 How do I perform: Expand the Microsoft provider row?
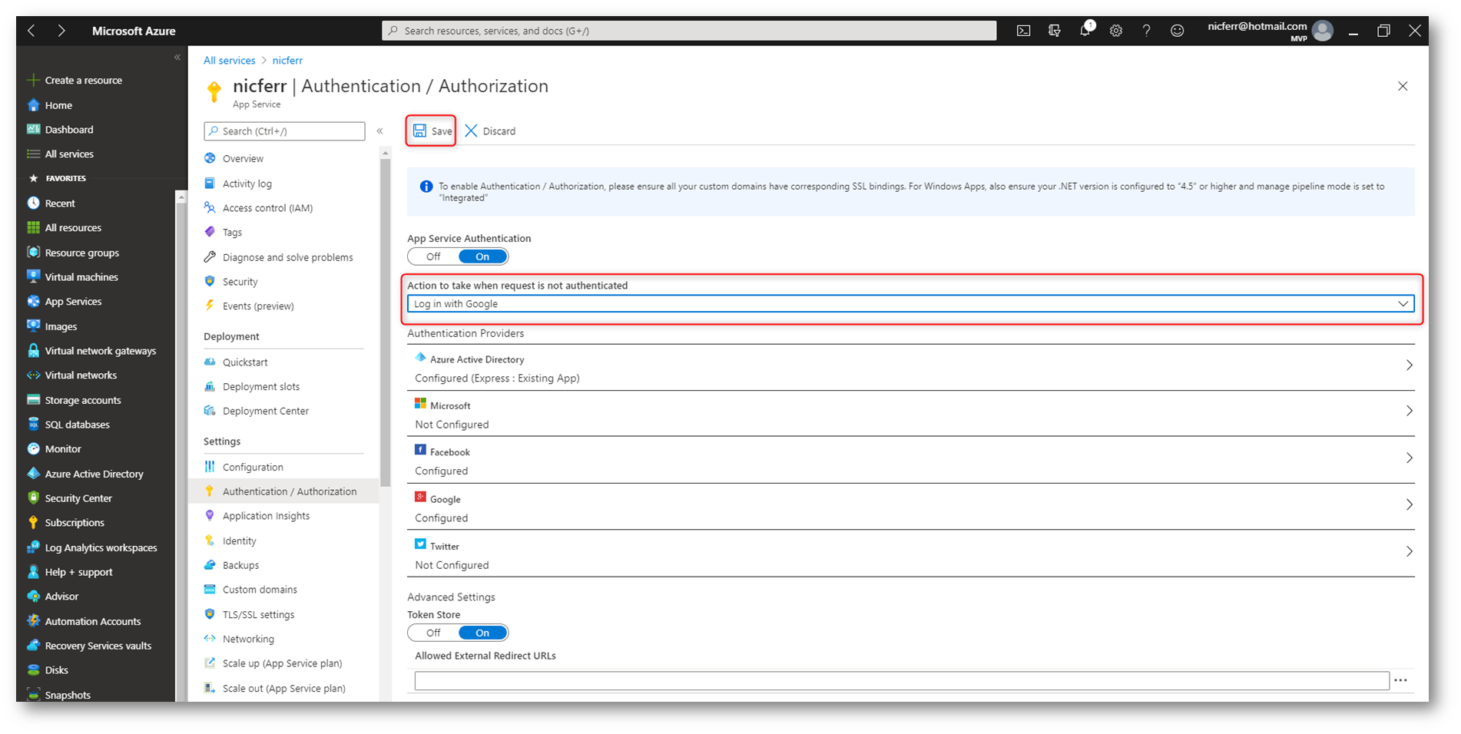910,414
